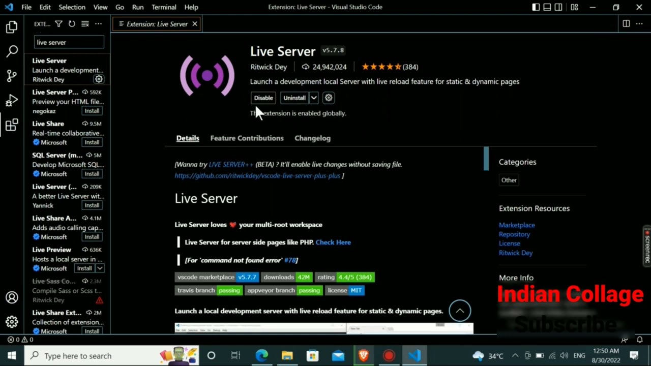Click the publisher name Ritwick Dey
Screen dimensions: 651x366
point(269,67)
